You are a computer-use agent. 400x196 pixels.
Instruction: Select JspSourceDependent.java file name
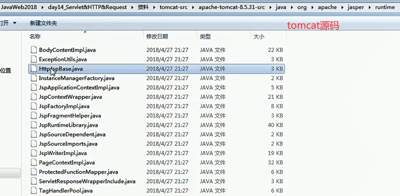[72, 134]
